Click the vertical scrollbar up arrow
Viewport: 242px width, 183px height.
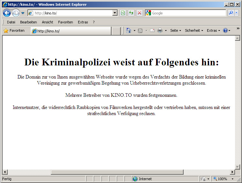[237, 38]
